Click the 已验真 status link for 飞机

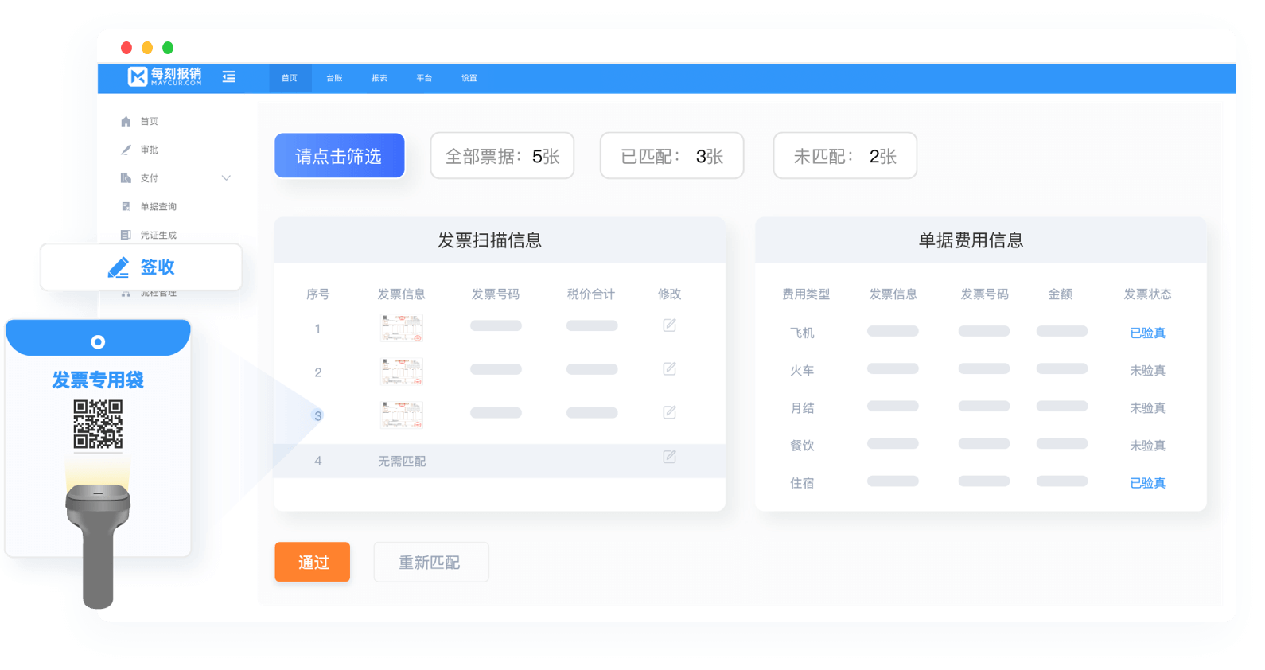pyautogui.click(x=1147, y=333)
